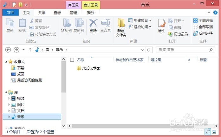Click the Delete (删除) X icon
221x137 pixels.
point(93,23)
